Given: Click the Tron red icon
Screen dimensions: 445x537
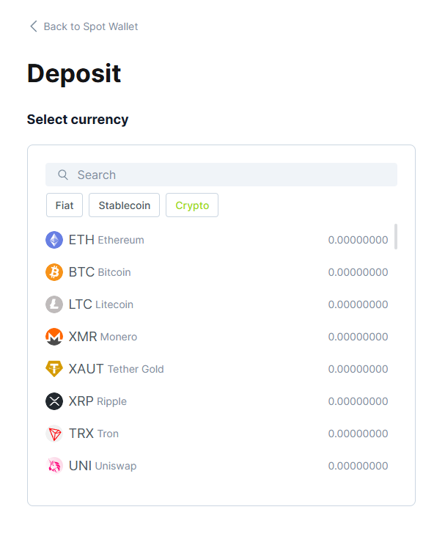Looking at the screenshot, I should (54, 434).
